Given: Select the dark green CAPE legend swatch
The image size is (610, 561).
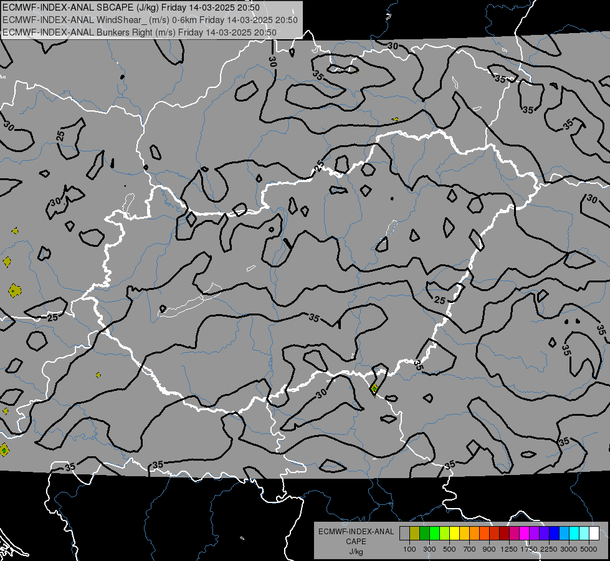Looking at the screenshot, I should (424, 533).
